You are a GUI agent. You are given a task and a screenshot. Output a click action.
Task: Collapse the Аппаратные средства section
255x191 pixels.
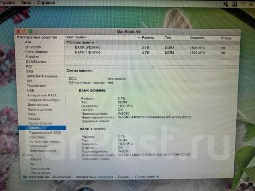[x=18, y=37]
